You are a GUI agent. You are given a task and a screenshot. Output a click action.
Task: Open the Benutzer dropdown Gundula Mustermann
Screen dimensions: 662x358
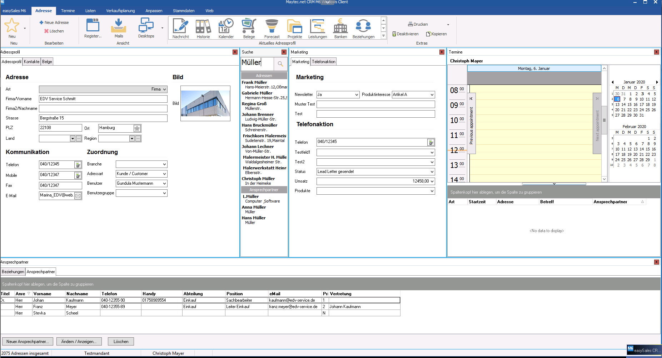click(164, 183)
